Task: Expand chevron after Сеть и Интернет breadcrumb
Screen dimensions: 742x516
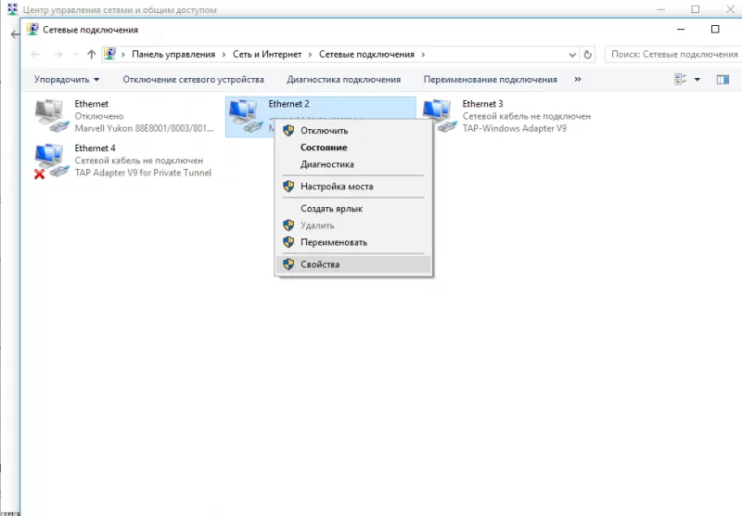Action: pos(310,55)
